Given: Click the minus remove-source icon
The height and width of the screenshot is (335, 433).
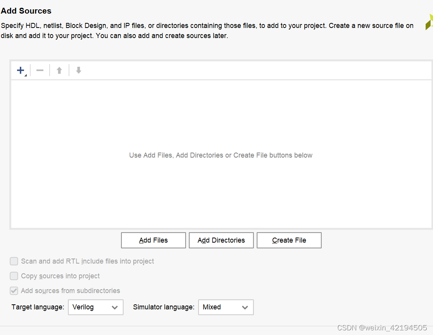Looking at the screenshot, I should click(40, 70).
